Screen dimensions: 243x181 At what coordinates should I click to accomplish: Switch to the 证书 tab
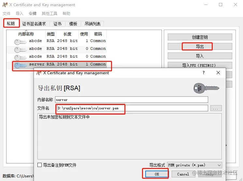click(x=57, y=24)
